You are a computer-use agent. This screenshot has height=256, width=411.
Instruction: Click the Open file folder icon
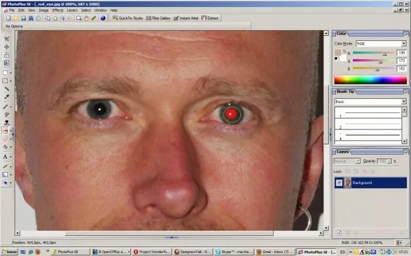(x=16, y=18)
